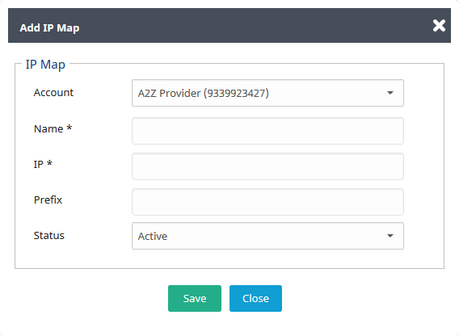This screenshot has height=336, width=459.
Task: Click the blue Close button
Action: [255, 298]
